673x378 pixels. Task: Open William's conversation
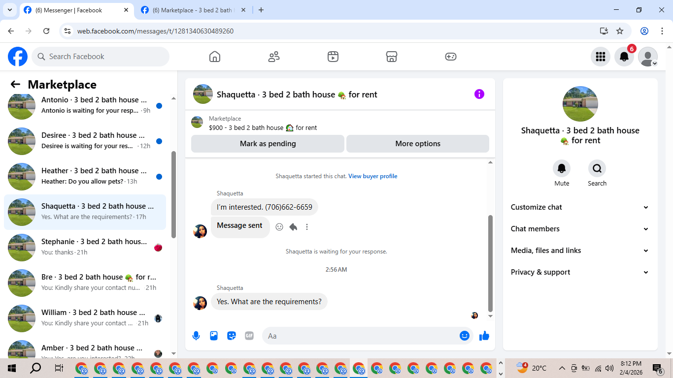point(85,318)
